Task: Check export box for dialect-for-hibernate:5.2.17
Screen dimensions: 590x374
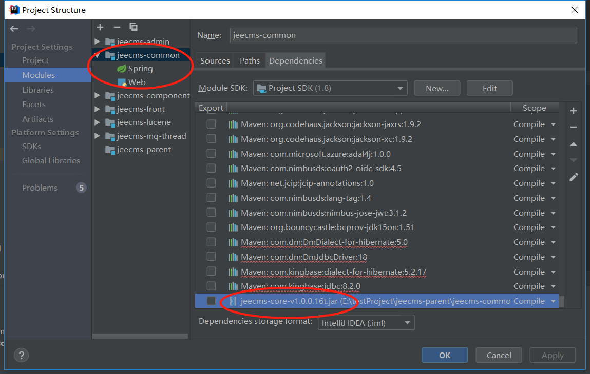Action: tap(212, 271)
